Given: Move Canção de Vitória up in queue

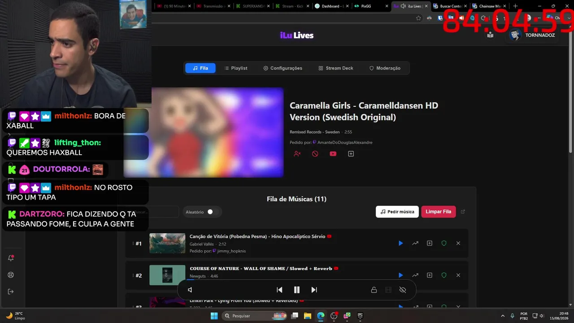Looking at the screenshot, I should point(415,243).
